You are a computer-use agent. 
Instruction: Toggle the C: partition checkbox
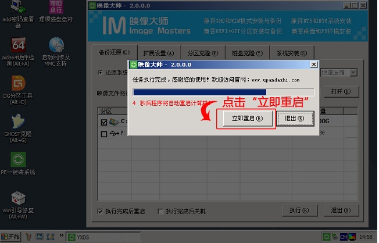click(x=104, y=122)
